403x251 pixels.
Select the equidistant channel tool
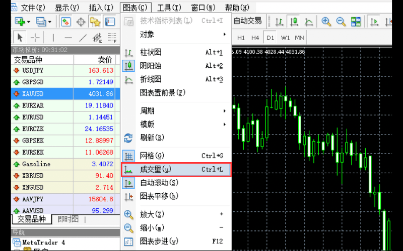(x=97, y=38)
